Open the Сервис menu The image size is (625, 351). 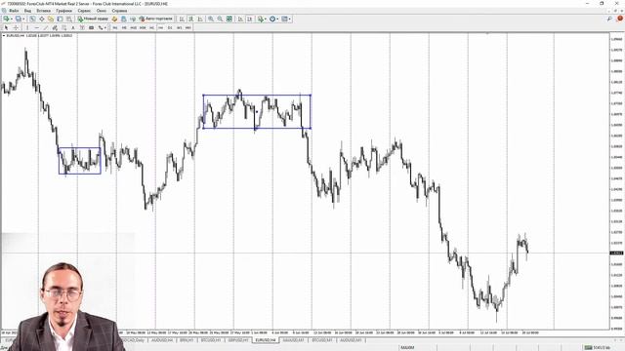tap(84, 11)
